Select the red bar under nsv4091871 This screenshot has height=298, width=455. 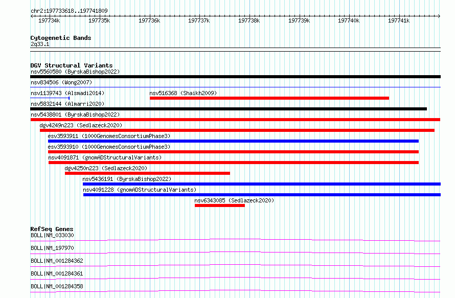(x=234, y=163)
